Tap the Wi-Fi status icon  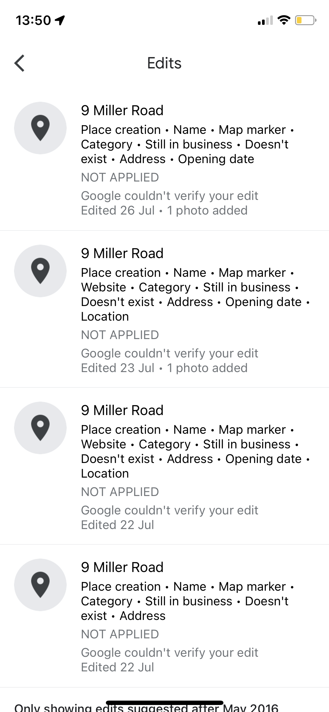[284, 20]
